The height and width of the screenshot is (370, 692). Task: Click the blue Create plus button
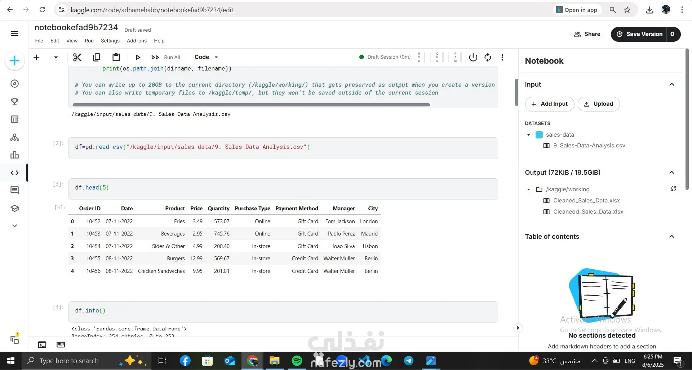click(x=14, y=60)
